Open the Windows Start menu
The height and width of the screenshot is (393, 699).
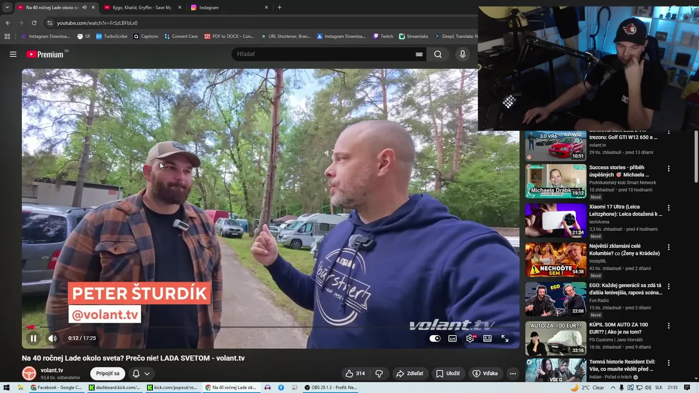coord(7,388)
